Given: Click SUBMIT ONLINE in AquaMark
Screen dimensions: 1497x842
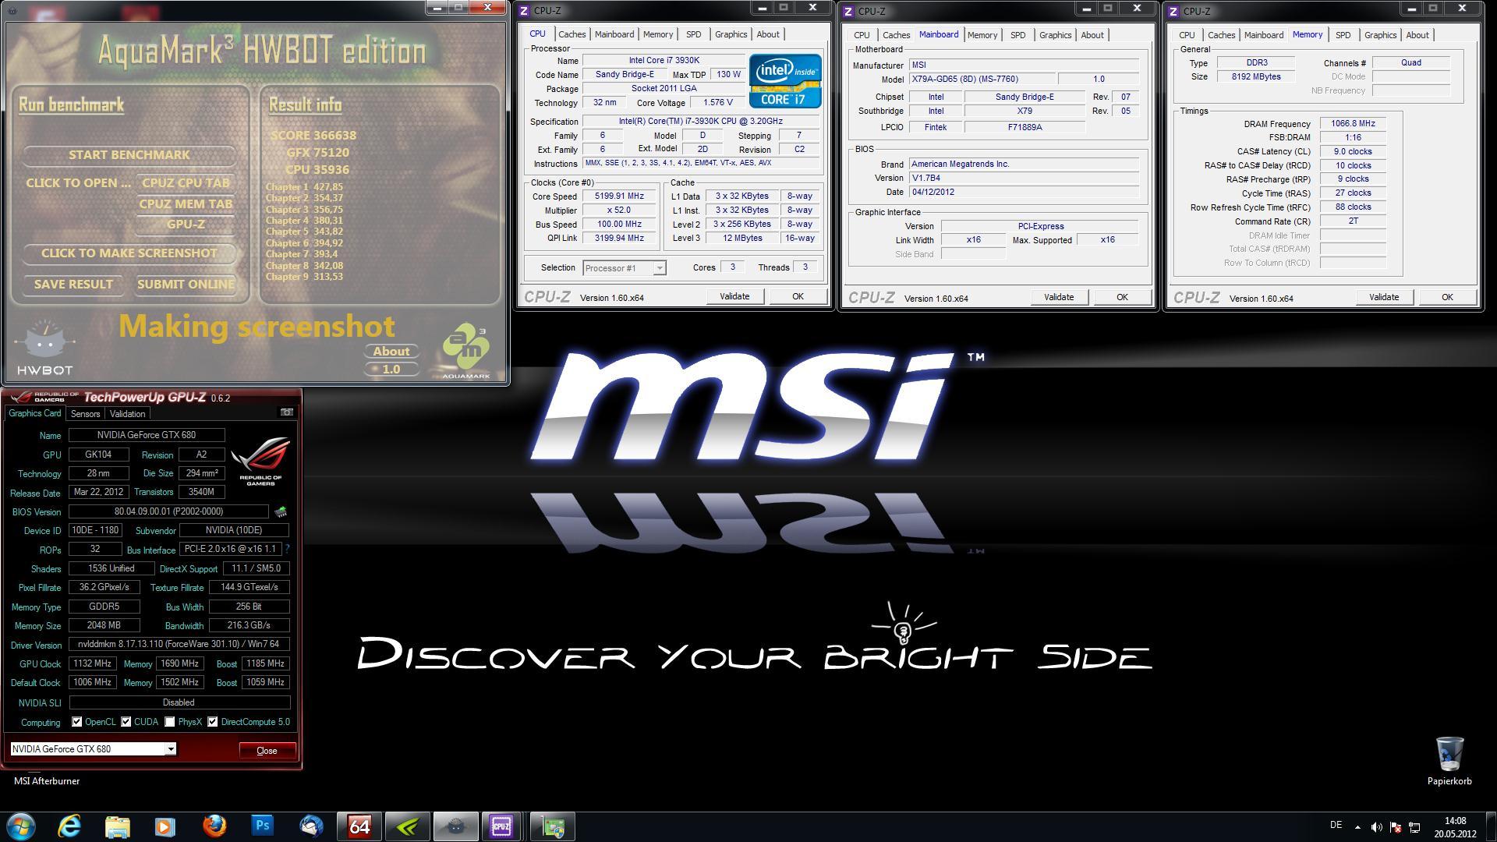Looking at the screenshot, I should pyautogui.click(x=186, y=284).
